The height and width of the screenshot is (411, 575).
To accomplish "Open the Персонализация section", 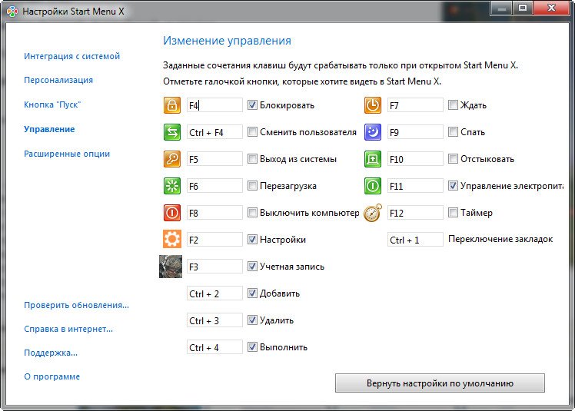I will pos(58,80).
